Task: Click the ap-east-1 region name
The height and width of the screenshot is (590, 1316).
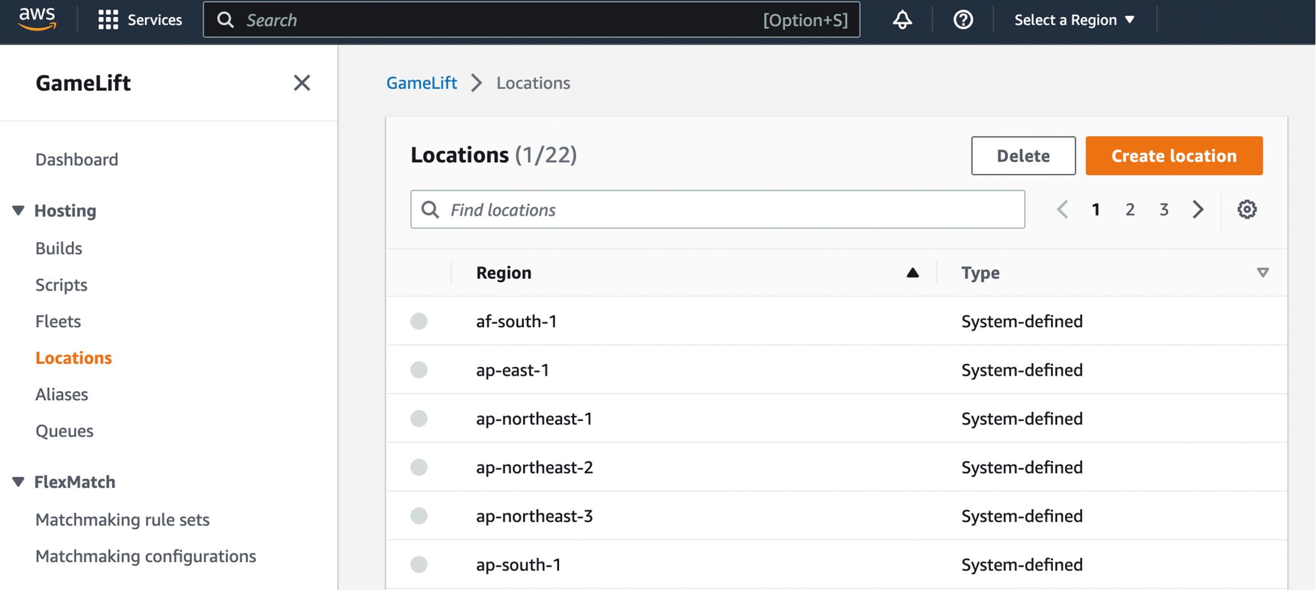Action: click(x=512, y=370)
